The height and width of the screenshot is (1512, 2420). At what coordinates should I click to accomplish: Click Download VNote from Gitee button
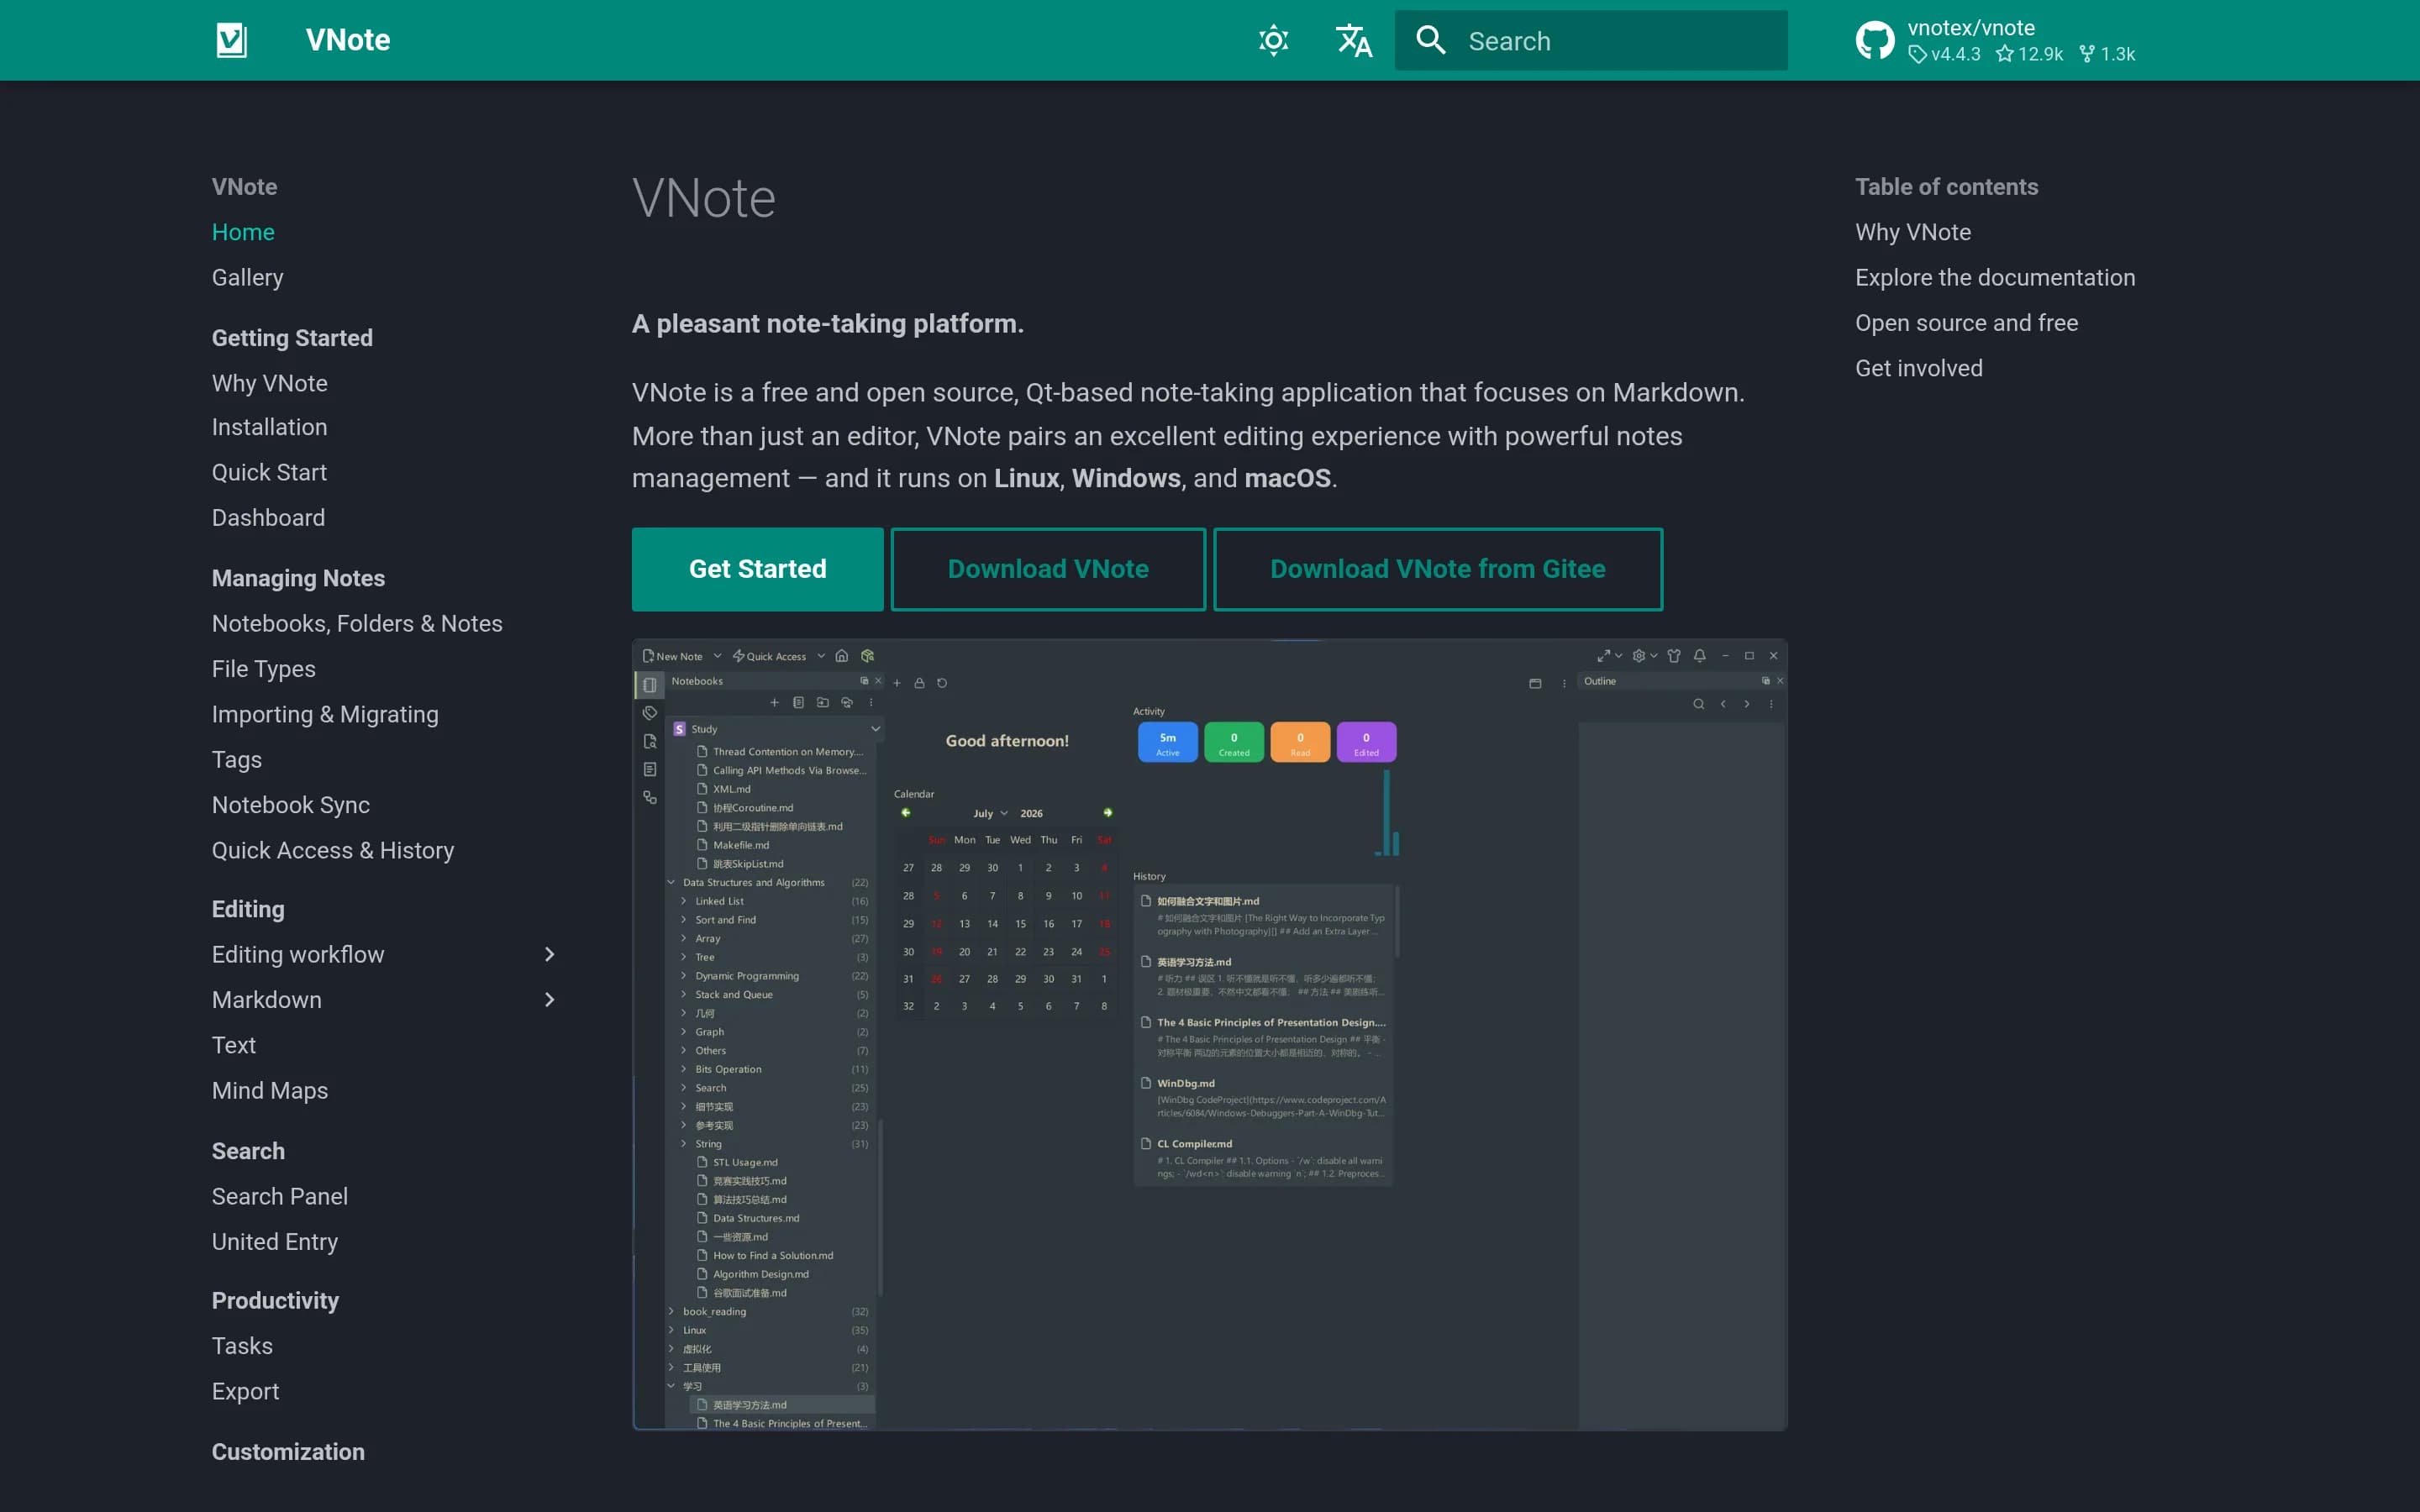point(1437,569)
